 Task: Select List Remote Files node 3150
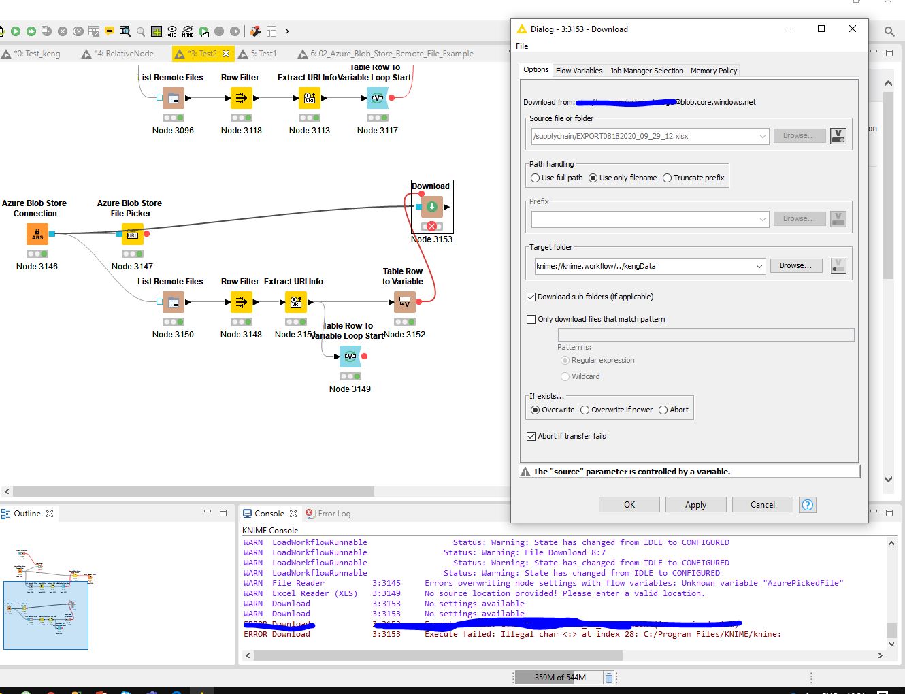pyautogui.click(x=174, y=302)
